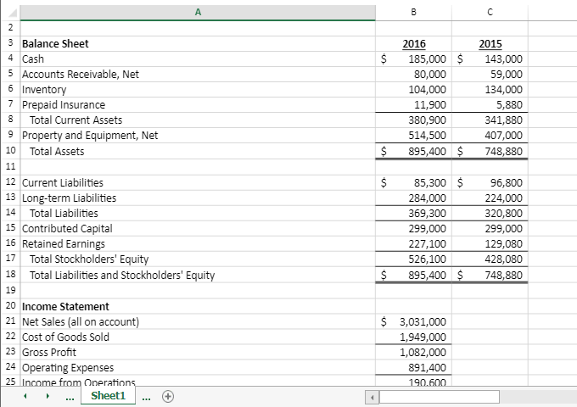Select row 3 header
The width and height of the screenshot is (577, 407).
(x=10, y=43)
